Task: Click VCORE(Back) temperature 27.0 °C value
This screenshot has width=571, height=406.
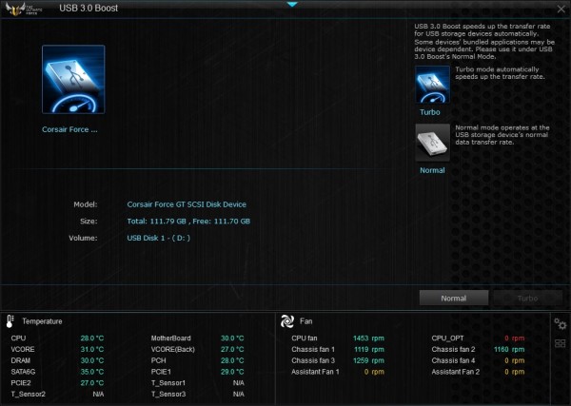Action: tap(232, 349)
